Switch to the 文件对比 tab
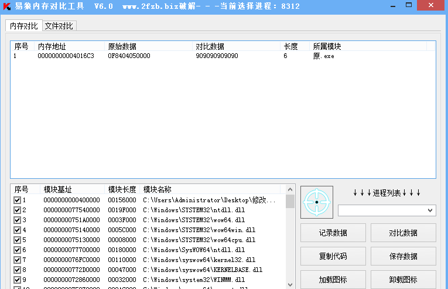Viewport: 448px width, 289px height. coord(59,26)
